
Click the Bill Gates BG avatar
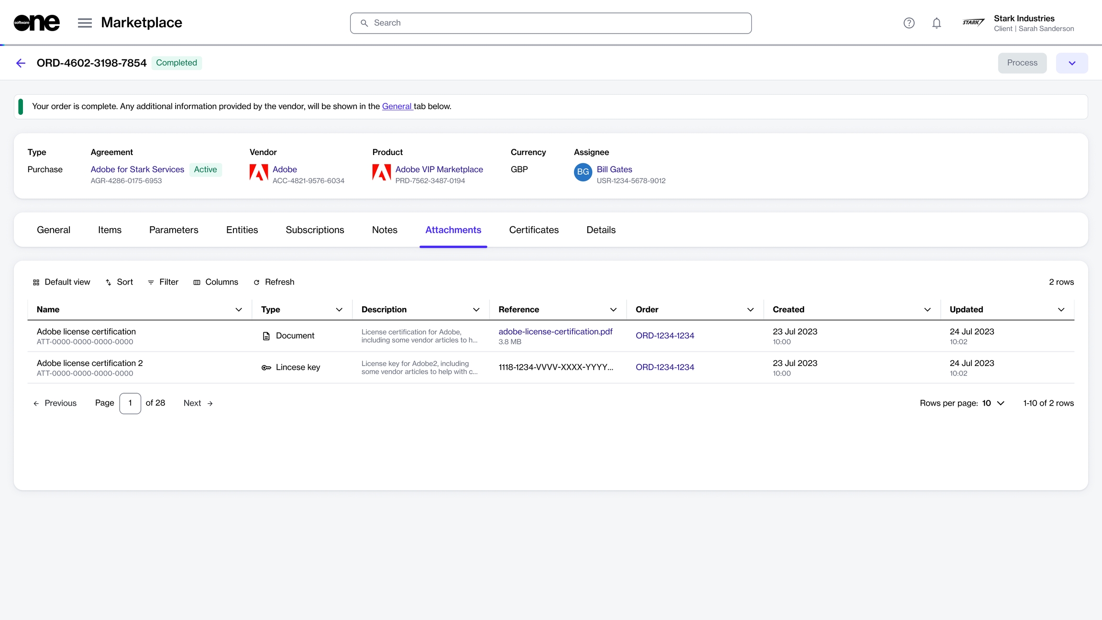click(583, 172)
